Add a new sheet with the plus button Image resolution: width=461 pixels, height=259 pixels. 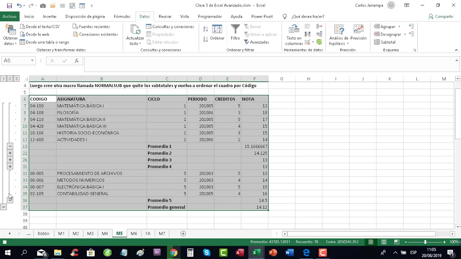point(183,233)
